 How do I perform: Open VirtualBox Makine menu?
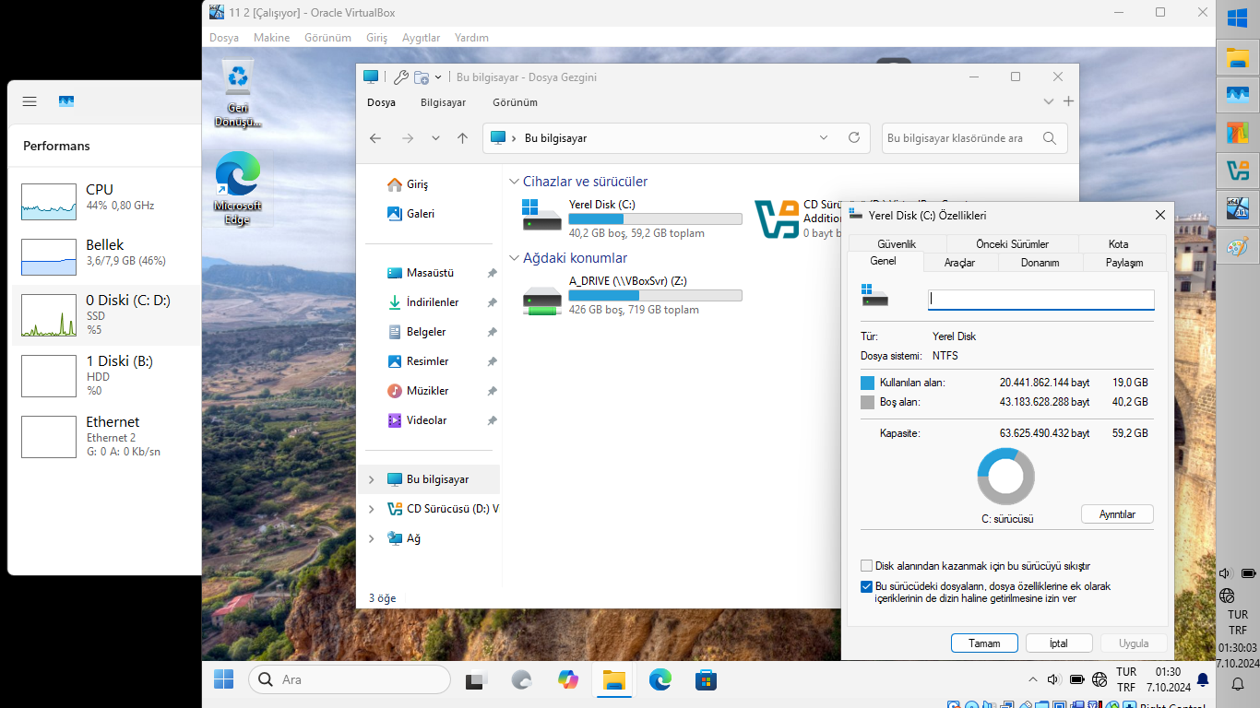(x=272, y=38)
